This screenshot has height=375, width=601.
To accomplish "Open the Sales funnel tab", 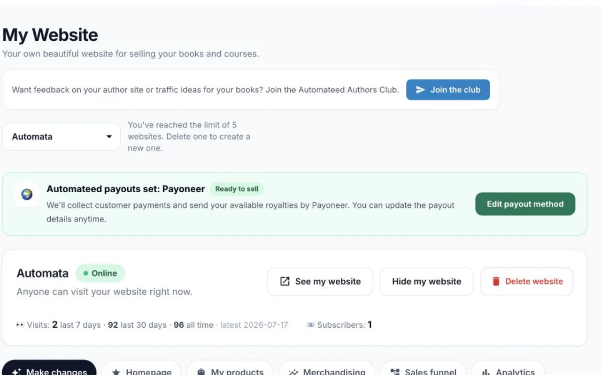I will click(x=423, y=368).
